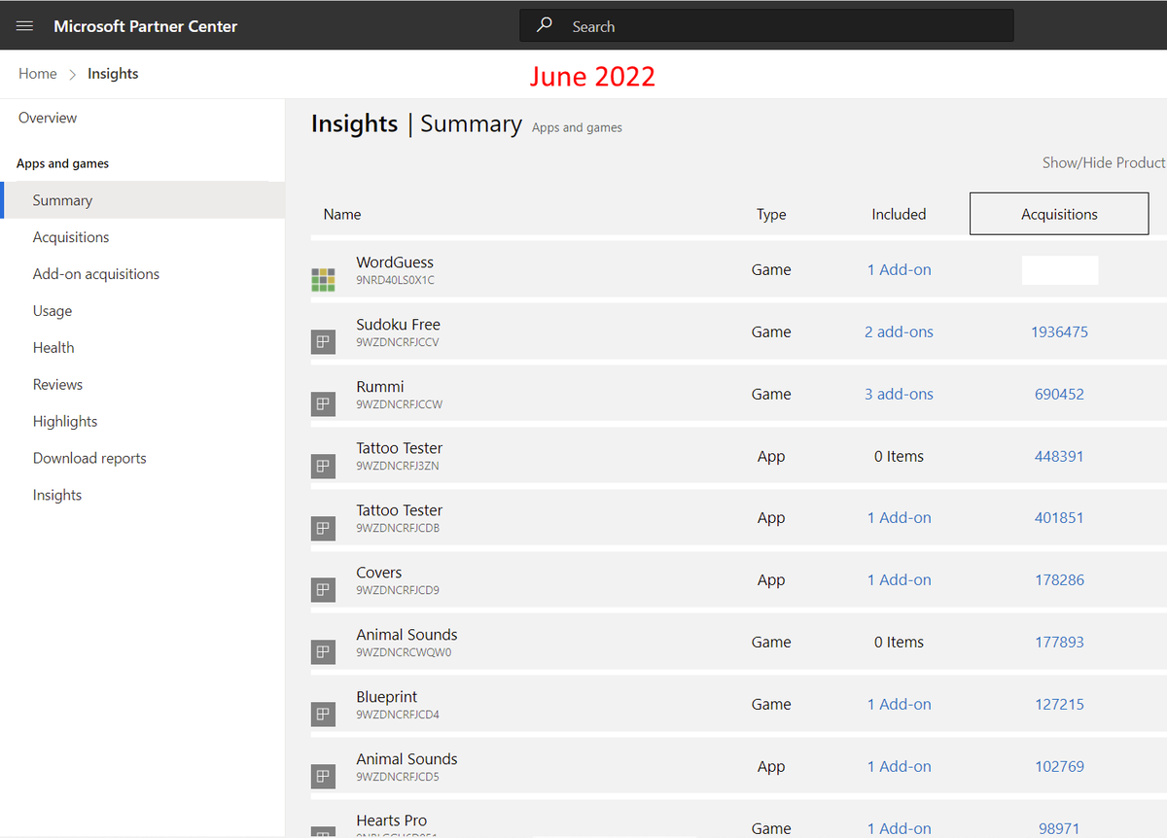The width and height of the screenshot is (1167, 838).
Task: Click product ID 9WZDNCRFJCCW
Action: tap(400, 404)
